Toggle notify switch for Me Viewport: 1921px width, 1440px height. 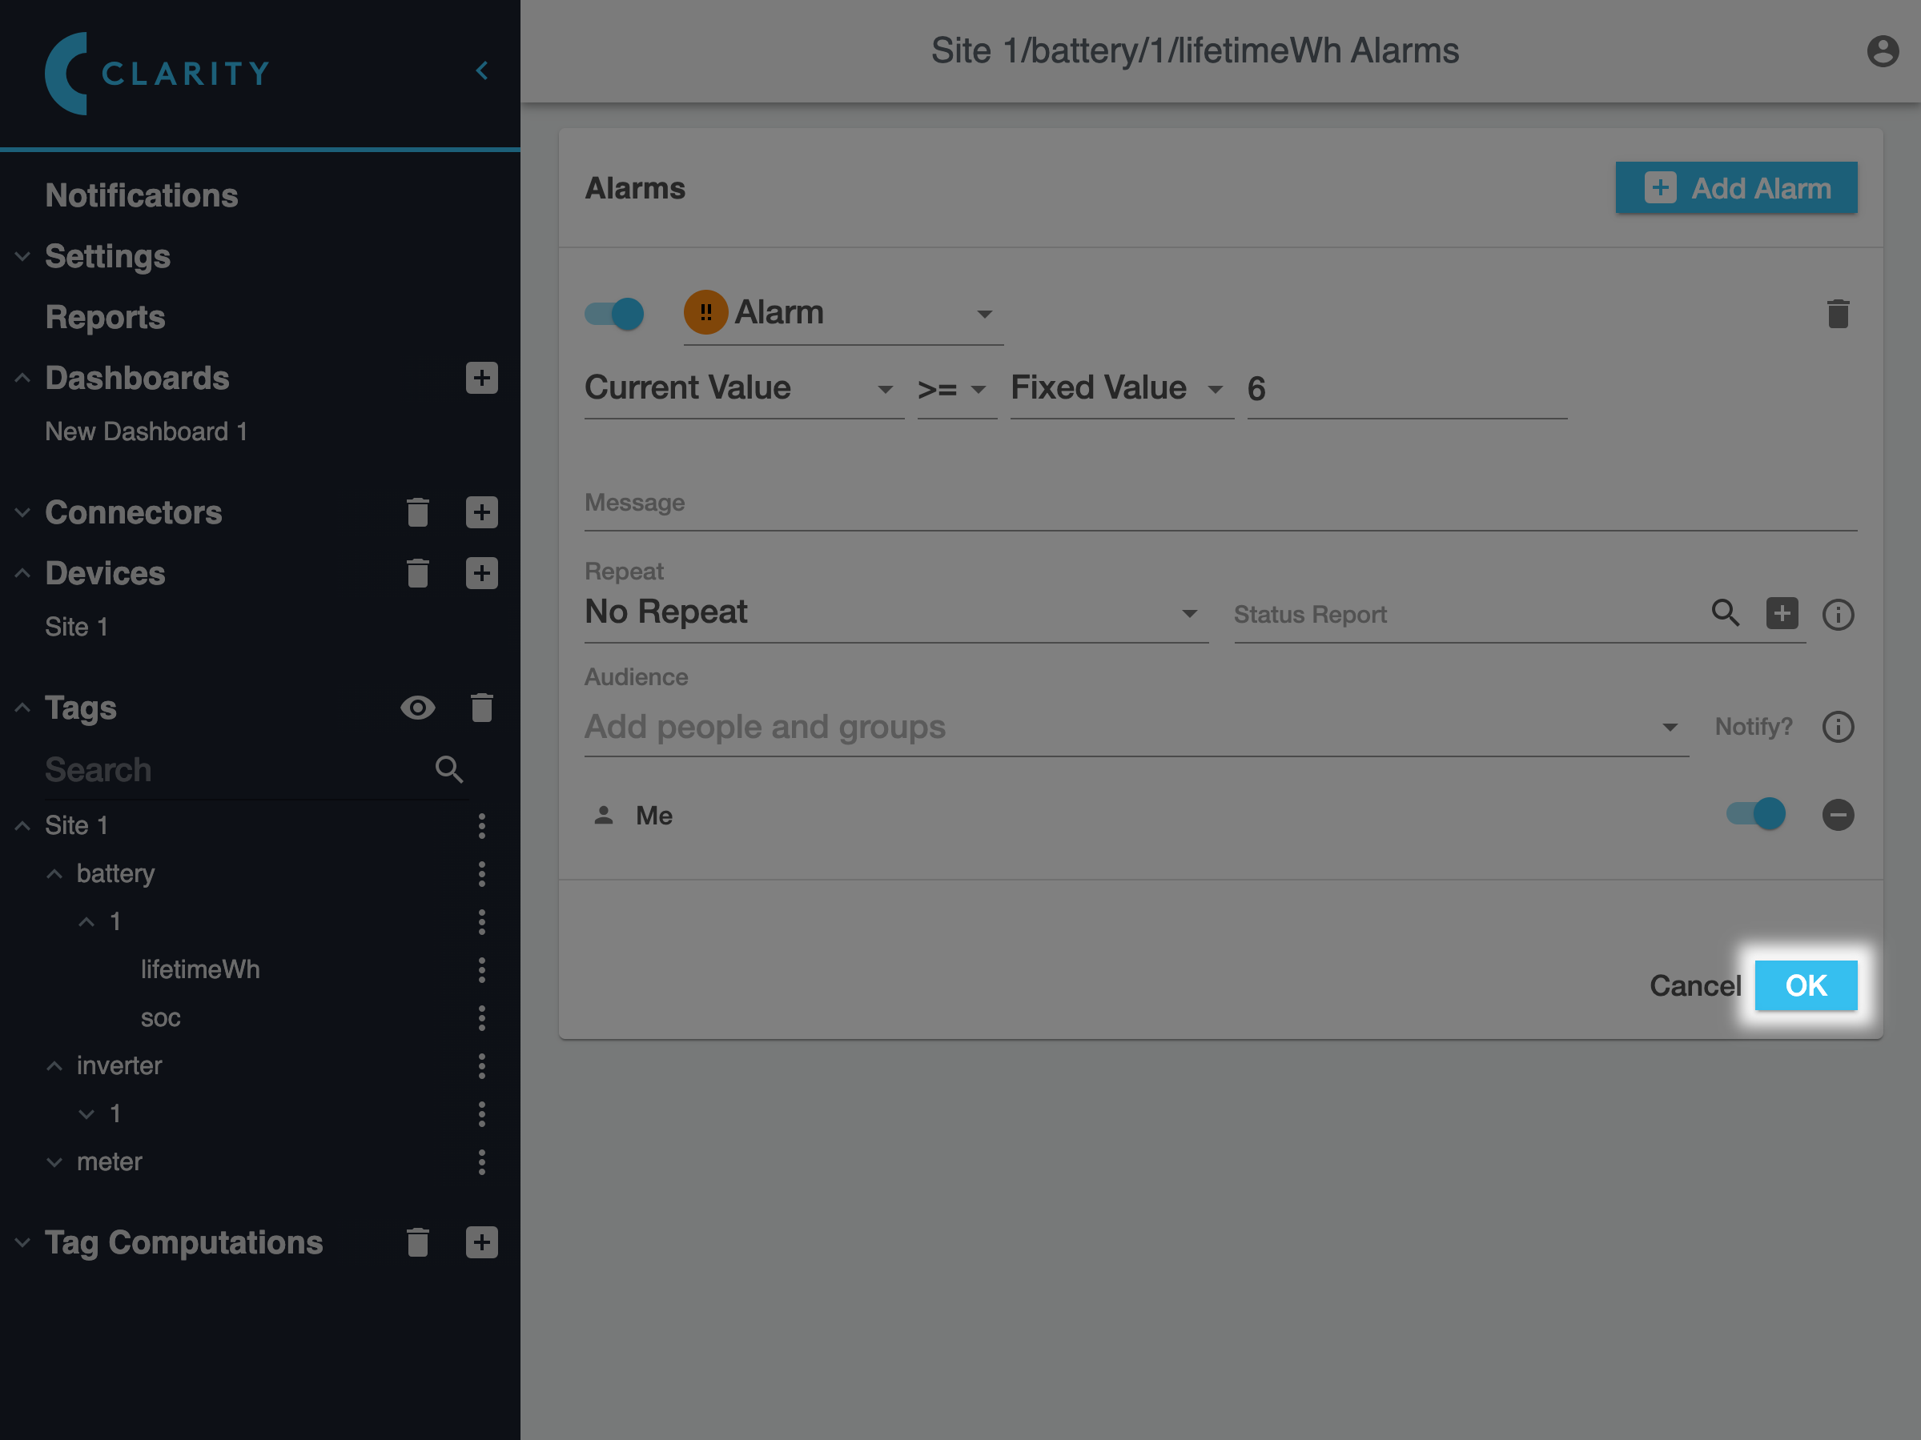click(x=1755, y=814)
